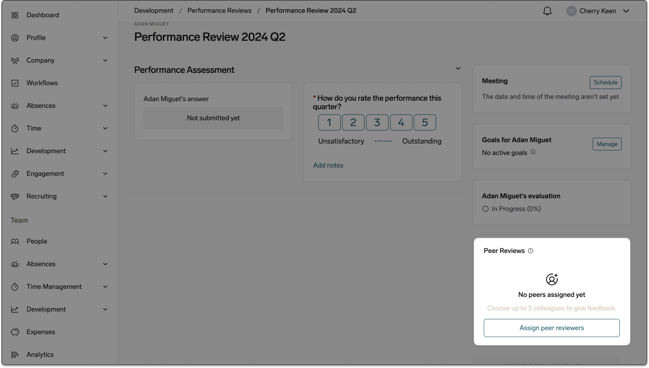Expand the Recruiting sidebar menu
The height and width of the screenshot is (368, 649).
pyautogui.click(x=105, y=196)
